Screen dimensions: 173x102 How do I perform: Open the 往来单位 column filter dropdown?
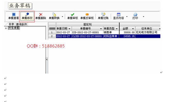click(x=159, y=29)
